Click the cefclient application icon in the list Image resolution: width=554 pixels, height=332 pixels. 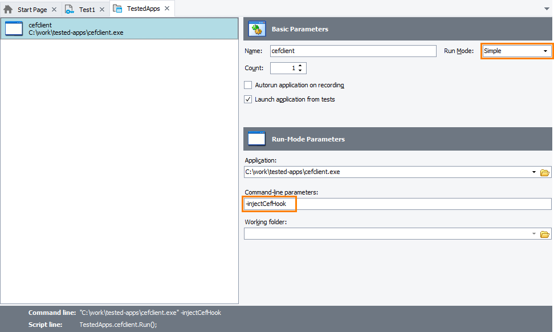point(13,28)
